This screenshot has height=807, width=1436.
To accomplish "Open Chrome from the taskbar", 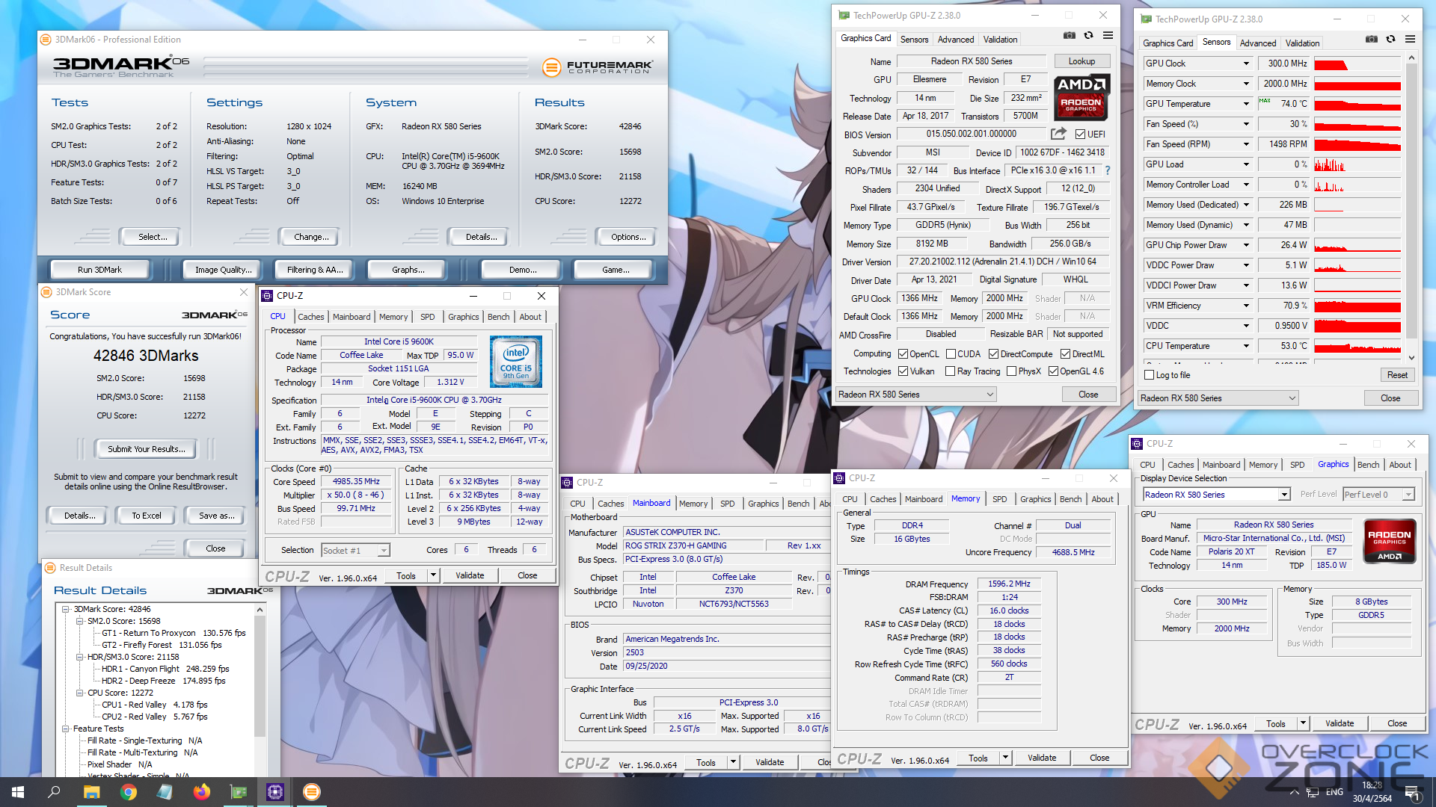I will (x=129, y=792).
